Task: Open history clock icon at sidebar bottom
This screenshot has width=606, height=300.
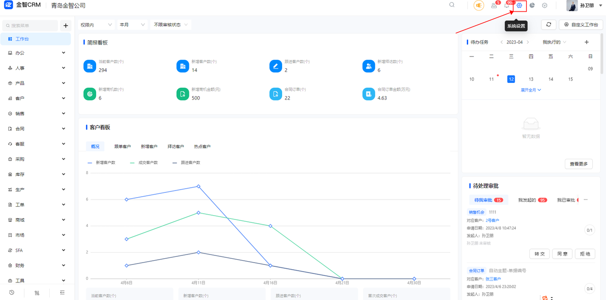Action: (x=11, y=292)
